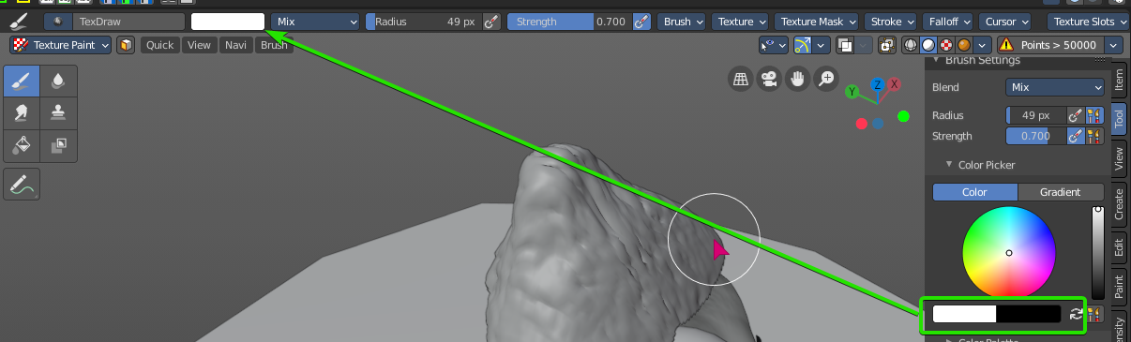The height and width of the screenshot is (342, 1131).
Task: Select the Smear tool
Action: [22, 113]
